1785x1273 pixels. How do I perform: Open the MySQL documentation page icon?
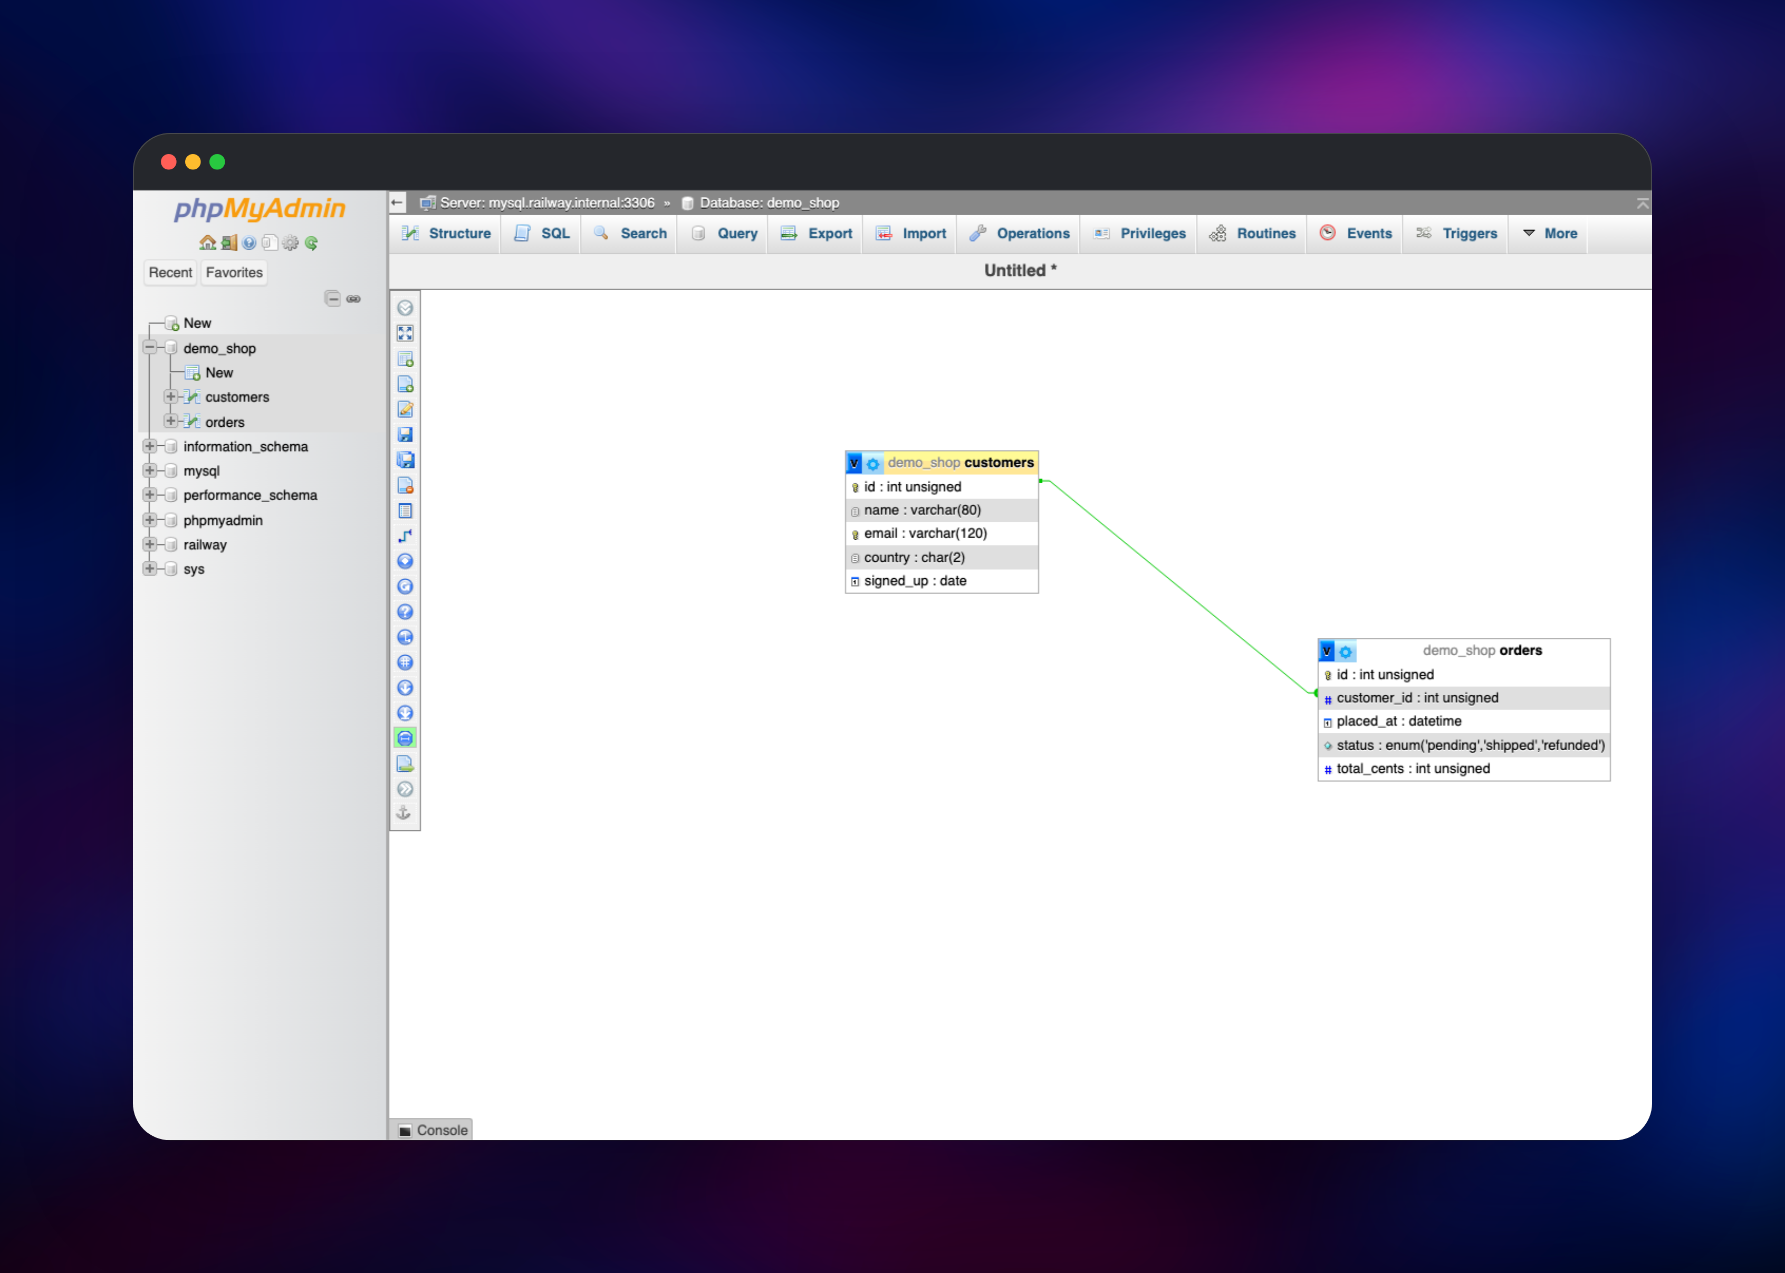270,243
